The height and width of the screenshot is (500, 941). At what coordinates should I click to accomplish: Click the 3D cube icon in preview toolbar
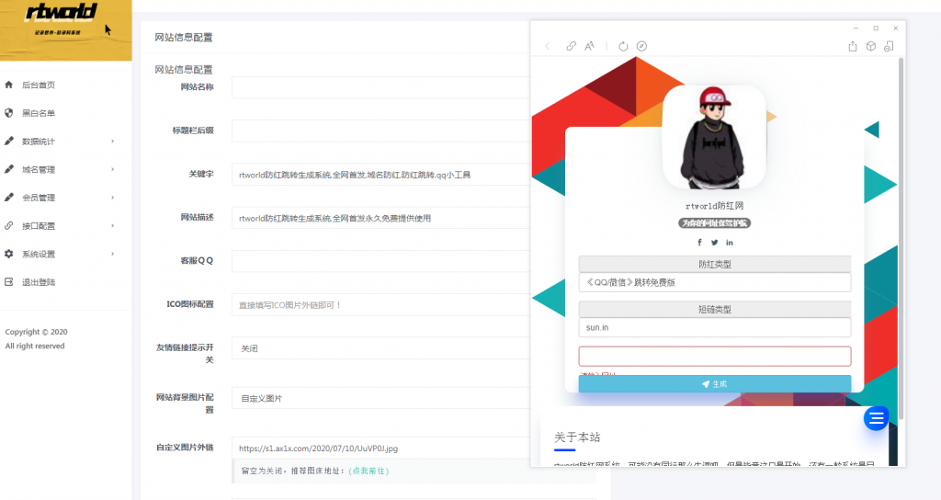870,46
